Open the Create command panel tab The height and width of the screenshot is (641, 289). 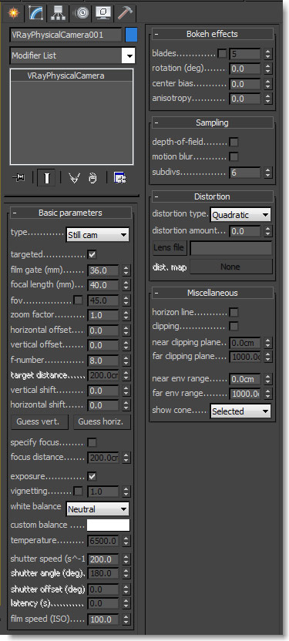[x=14, y=12]
